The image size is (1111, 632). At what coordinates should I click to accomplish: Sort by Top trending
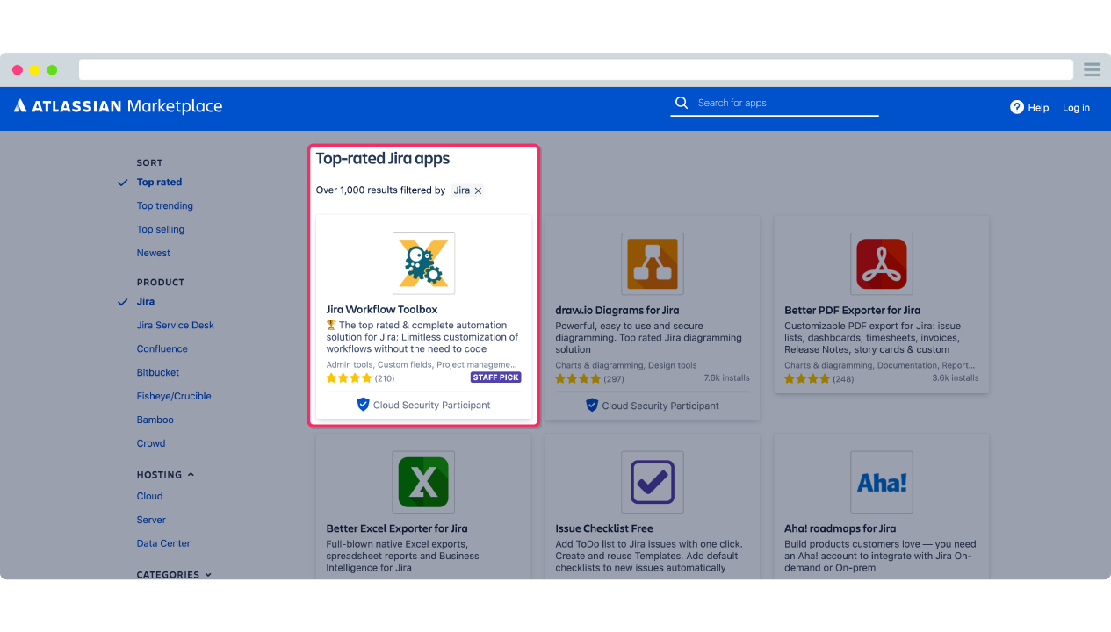(164, 206)
